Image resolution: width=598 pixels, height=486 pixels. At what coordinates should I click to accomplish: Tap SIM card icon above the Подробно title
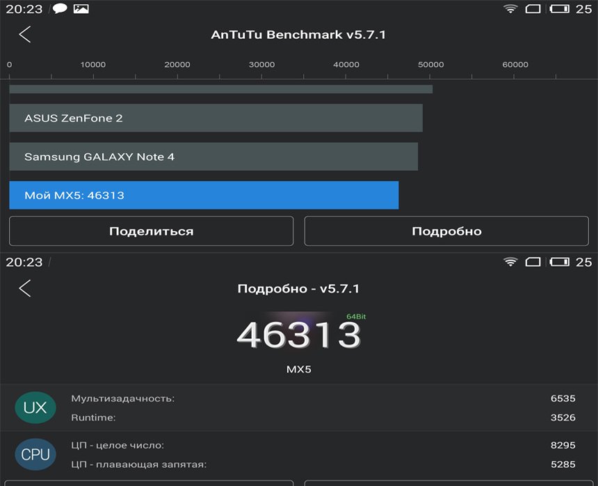[x=533, y=262]
